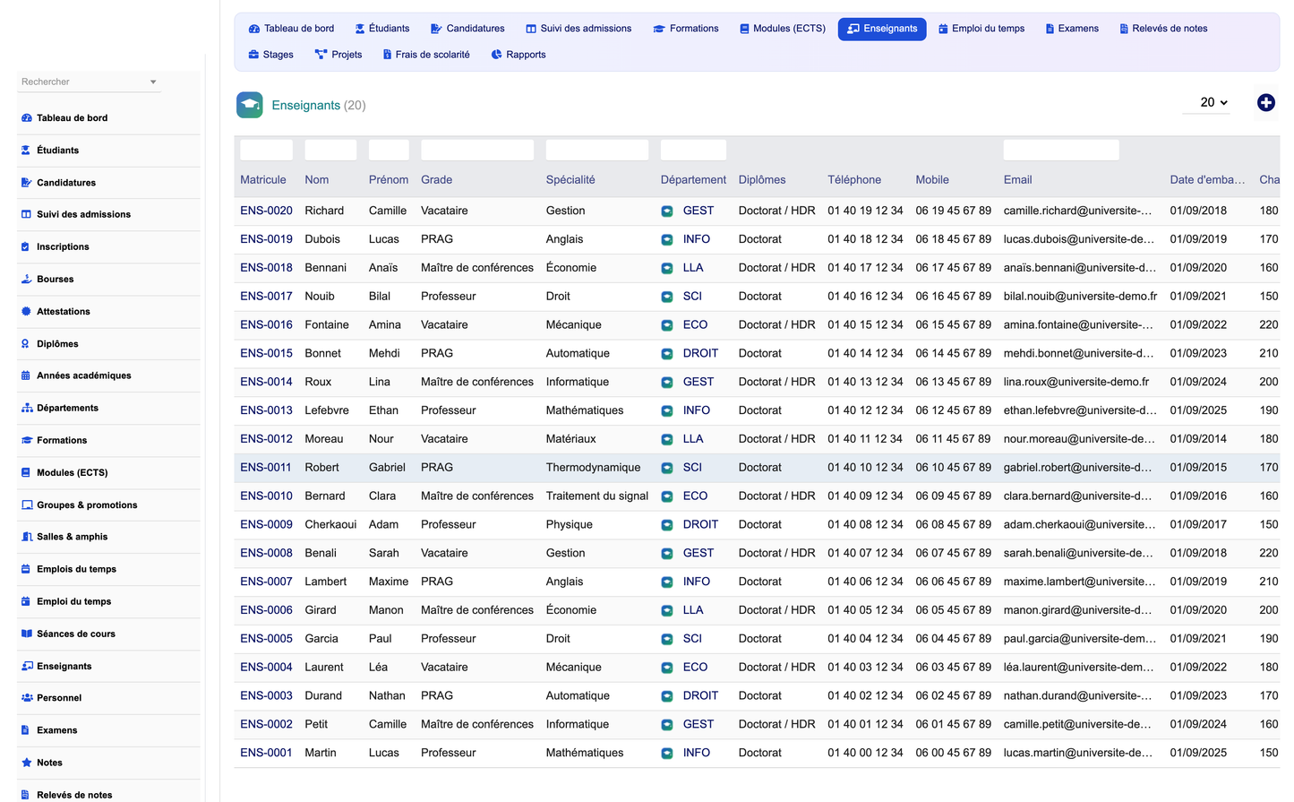The image size is (1294, 802).
Task: Click the Bourses sidebar icon
Action: 27,280
